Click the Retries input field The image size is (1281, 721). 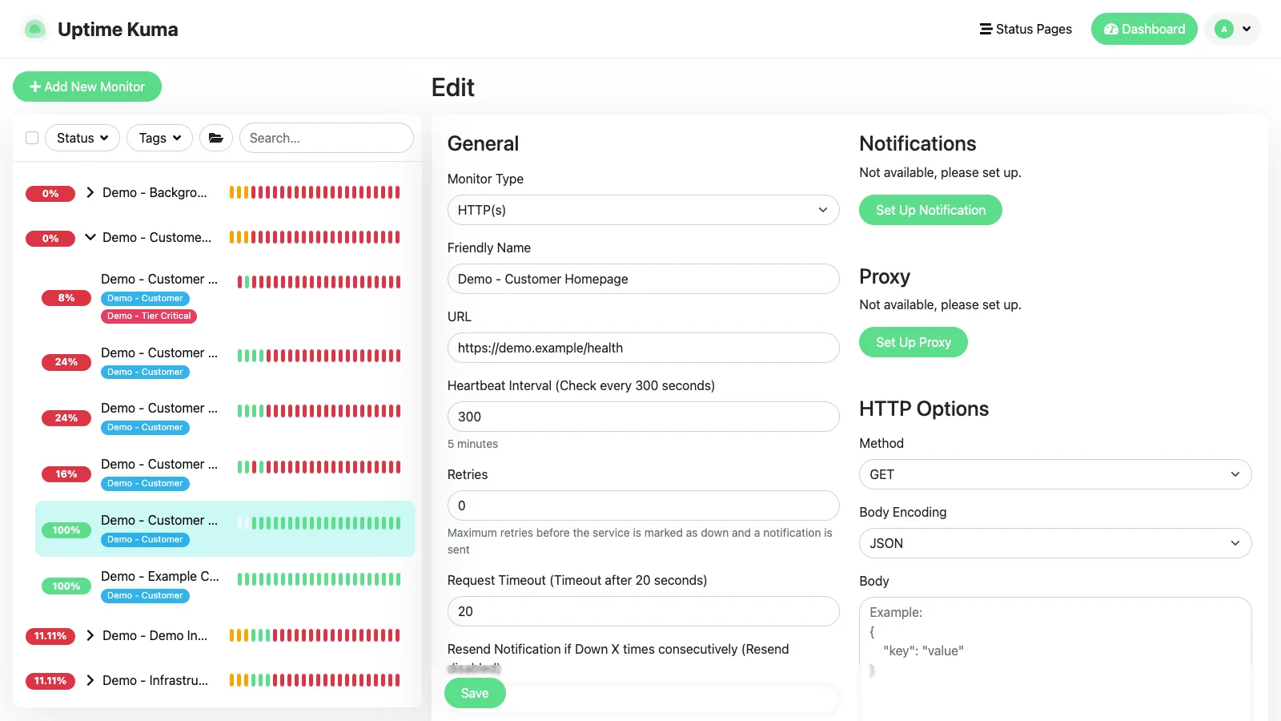point(643,506)
